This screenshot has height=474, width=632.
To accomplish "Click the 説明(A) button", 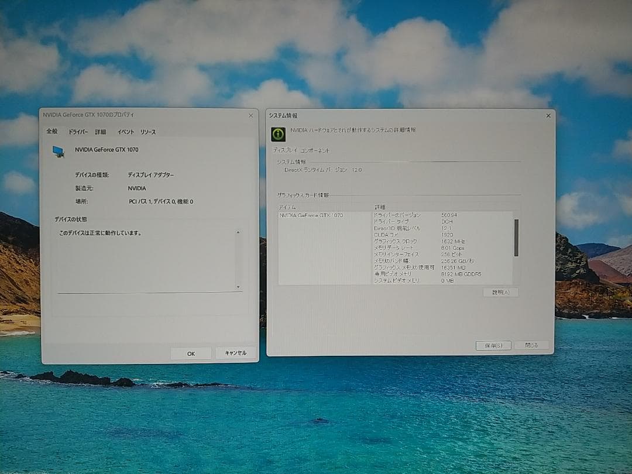I will [x=500, y=293].
